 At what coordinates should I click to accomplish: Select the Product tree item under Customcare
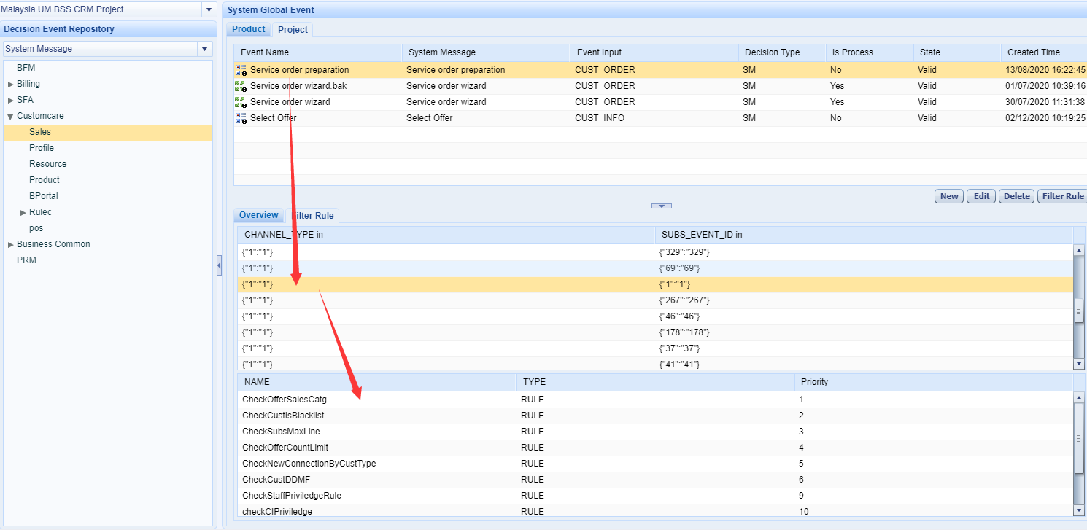[45, 180]
